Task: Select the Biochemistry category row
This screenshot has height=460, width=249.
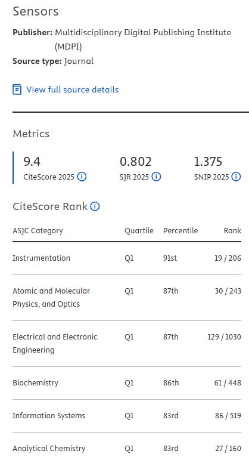Action: point(127,383)
